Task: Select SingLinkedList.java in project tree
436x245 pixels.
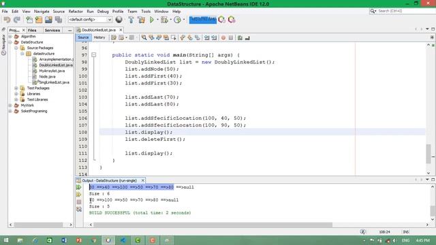Action: (x=54, y=82)
